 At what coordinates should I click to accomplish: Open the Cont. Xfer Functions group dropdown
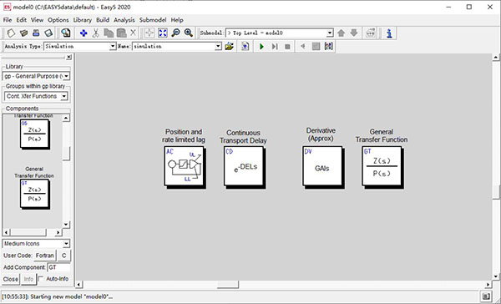(x=64, y=96)
